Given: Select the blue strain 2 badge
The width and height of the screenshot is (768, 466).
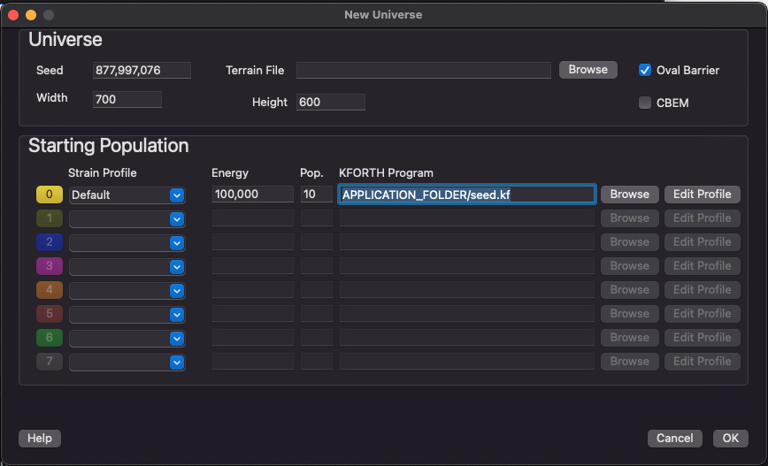Looking at the screenshot, I should [x=50, y=242].
